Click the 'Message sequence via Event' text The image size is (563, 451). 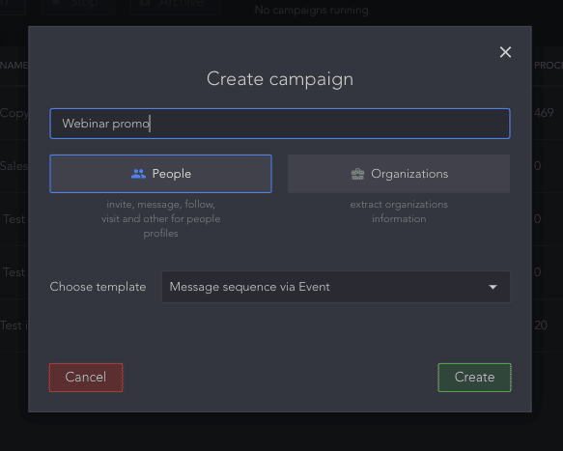pyautogui.click(x=249, y=287)
